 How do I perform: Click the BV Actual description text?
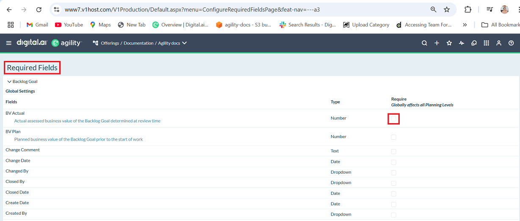[87, 121]
